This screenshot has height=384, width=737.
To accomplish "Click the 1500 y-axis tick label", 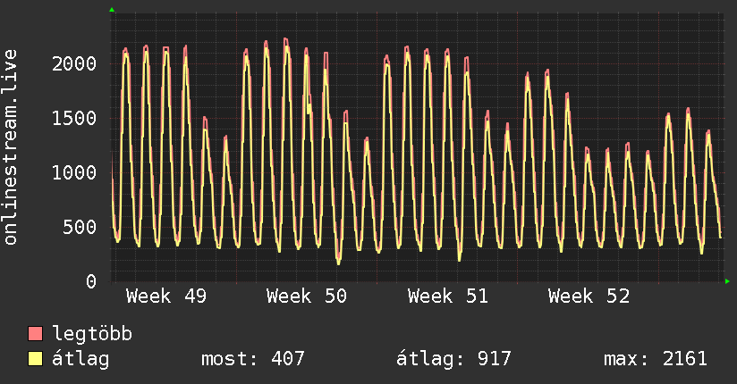I will tap(73, 118).
